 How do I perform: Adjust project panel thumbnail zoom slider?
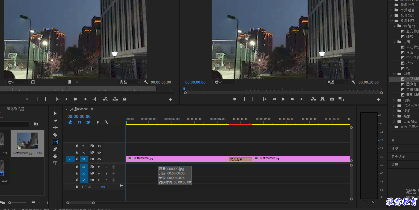[10, 203]
